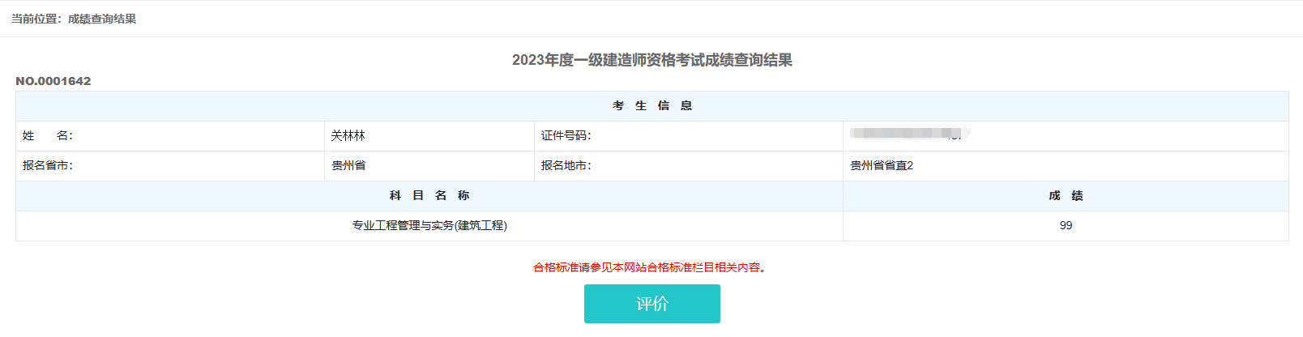Select the candidate name 关林林

(x=348, y=136)
